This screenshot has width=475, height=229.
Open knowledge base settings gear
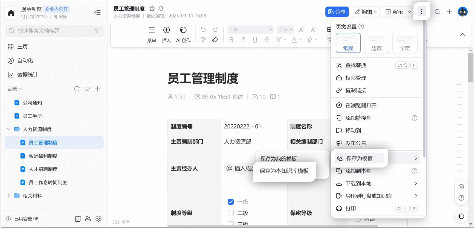tap(99, 219)
